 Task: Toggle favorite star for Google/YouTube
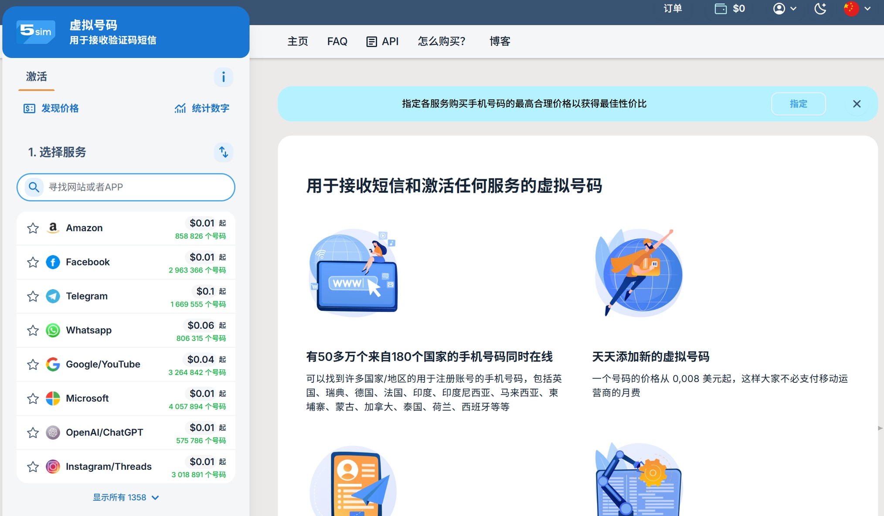33,364
